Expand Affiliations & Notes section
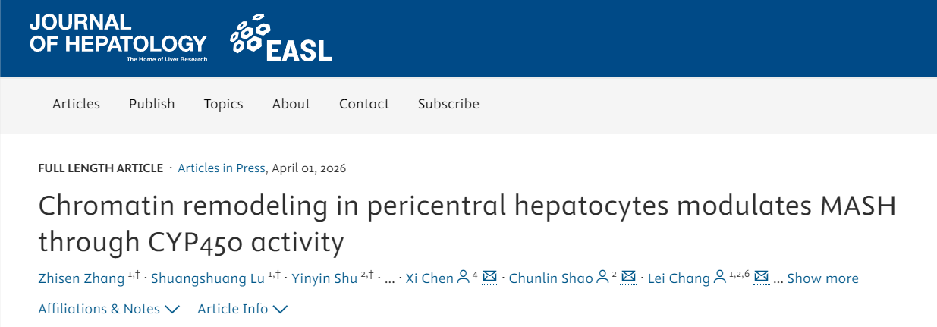Viewport: 937px width, 327px height. tap(108, 309)
